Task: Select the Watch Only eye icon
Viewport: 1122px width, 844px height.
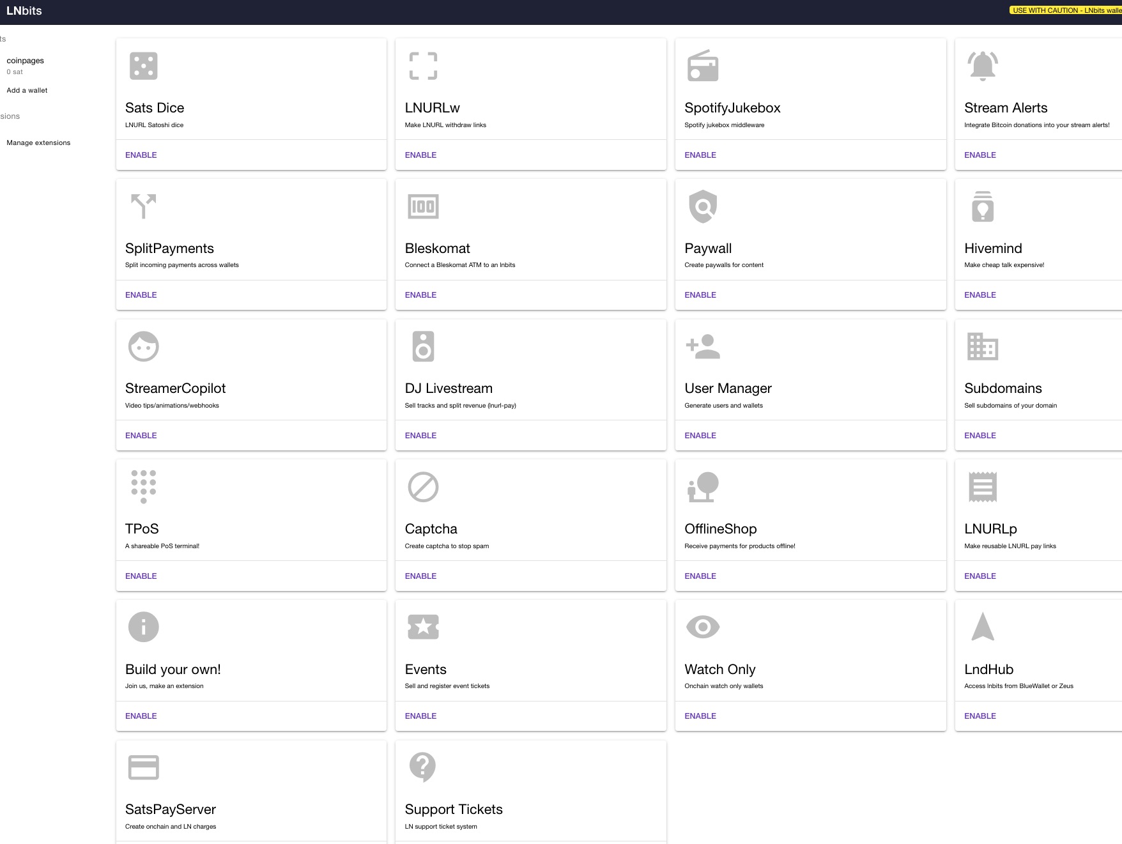Action: click(x=703, y=627)
